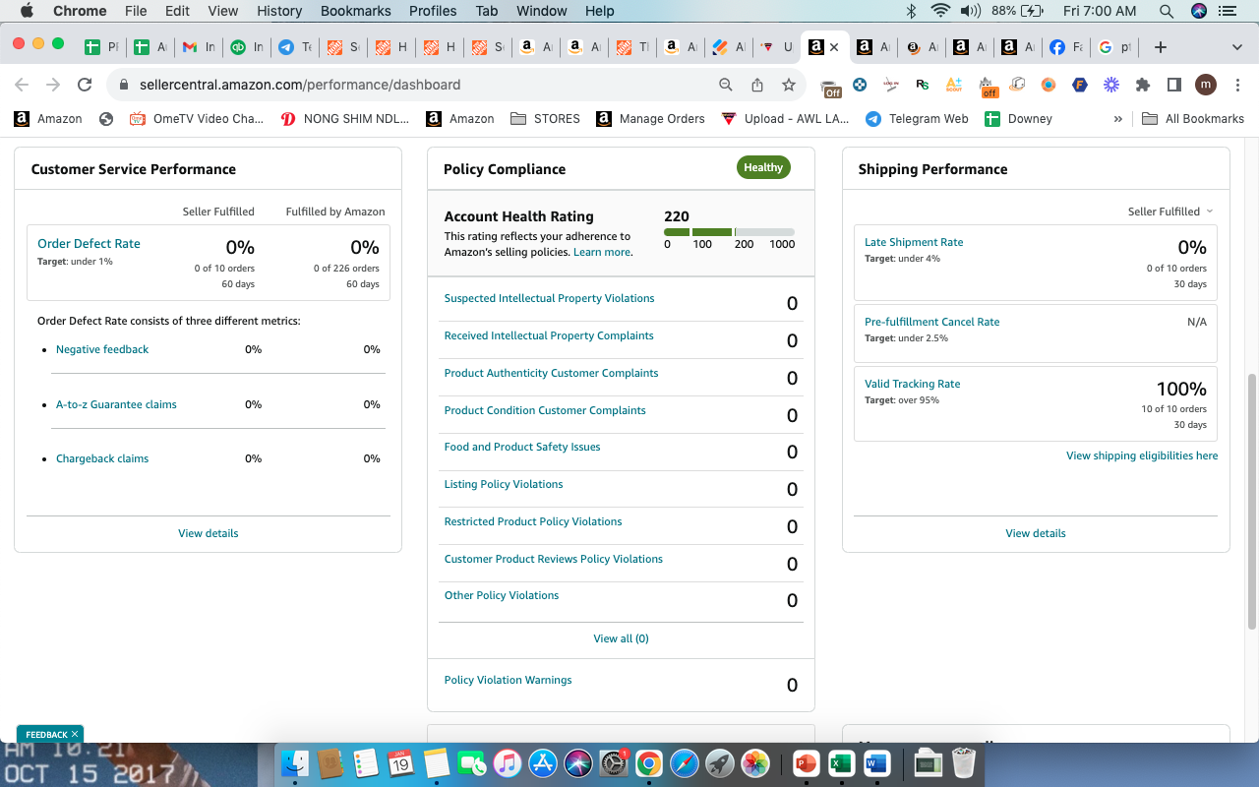This screenshot has height=787, width=1259.
Task: Close the FEEDBACK tab widget
Action: tap(75, 734)
